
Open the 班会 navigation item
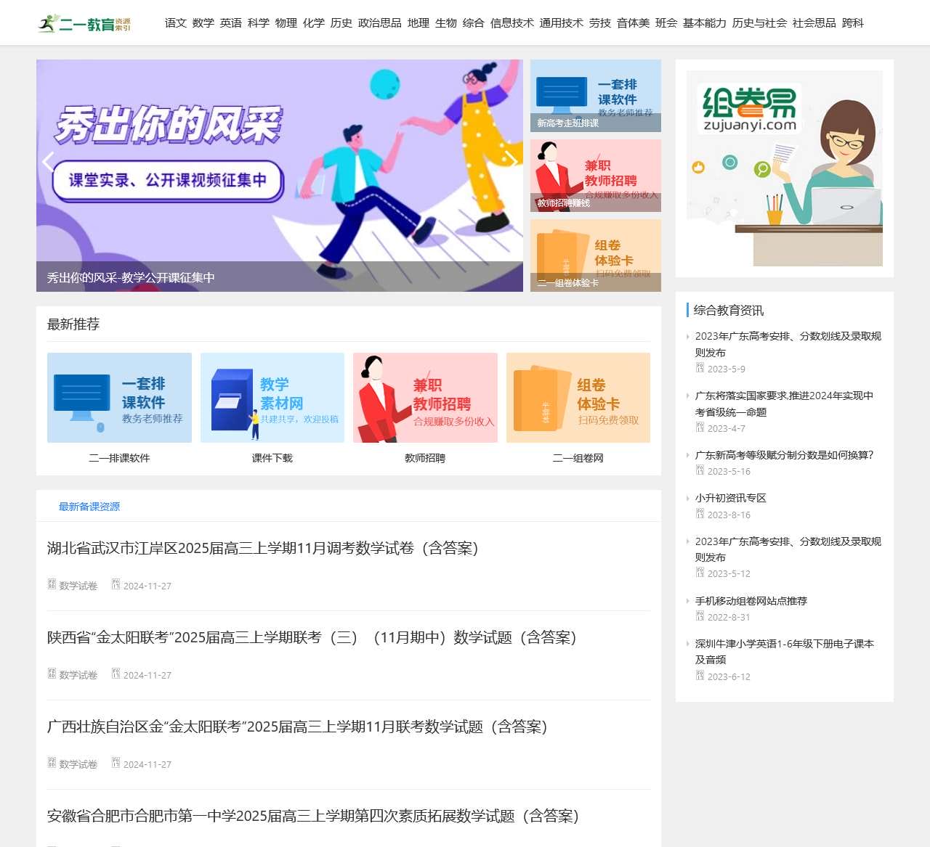666,23
